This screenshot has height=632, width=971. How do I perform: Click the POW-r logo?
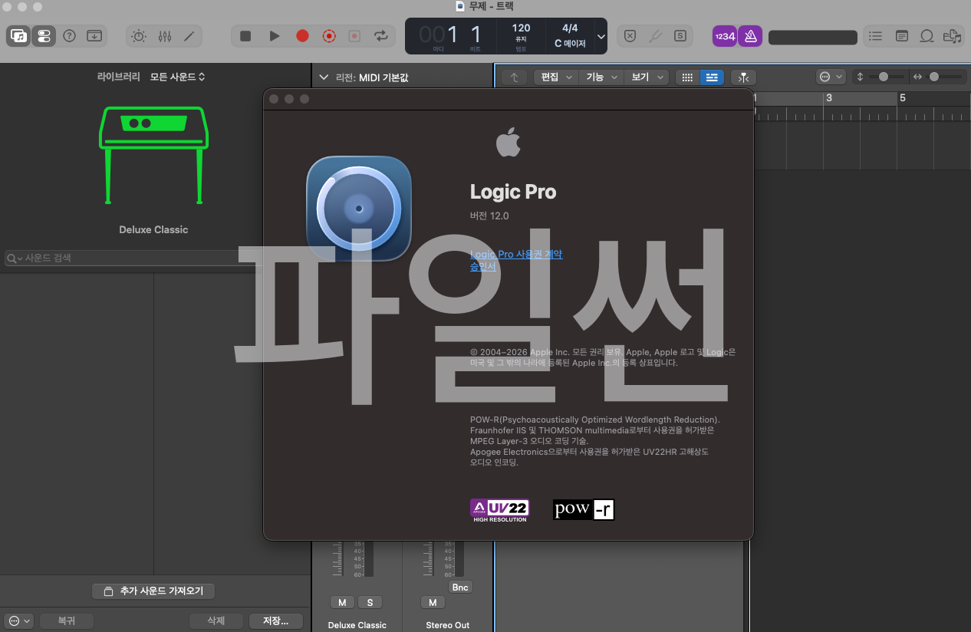click(x=584, y=509)
